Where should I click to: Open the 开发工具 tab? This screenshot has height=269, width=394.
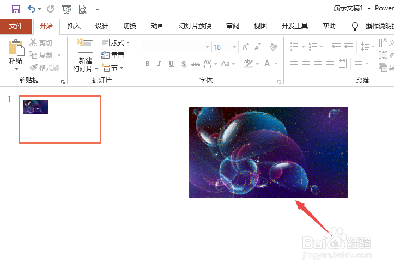tap(295, 26)
